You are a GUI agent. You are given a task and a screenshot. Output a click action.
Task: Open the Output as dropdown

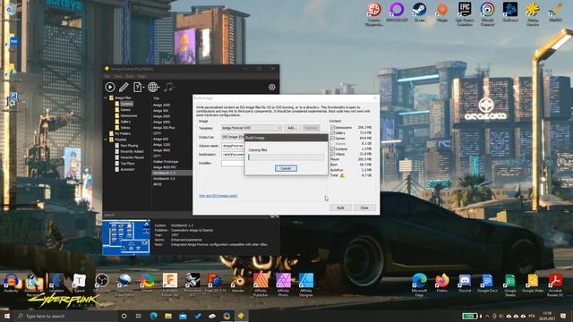click(233, 137)
